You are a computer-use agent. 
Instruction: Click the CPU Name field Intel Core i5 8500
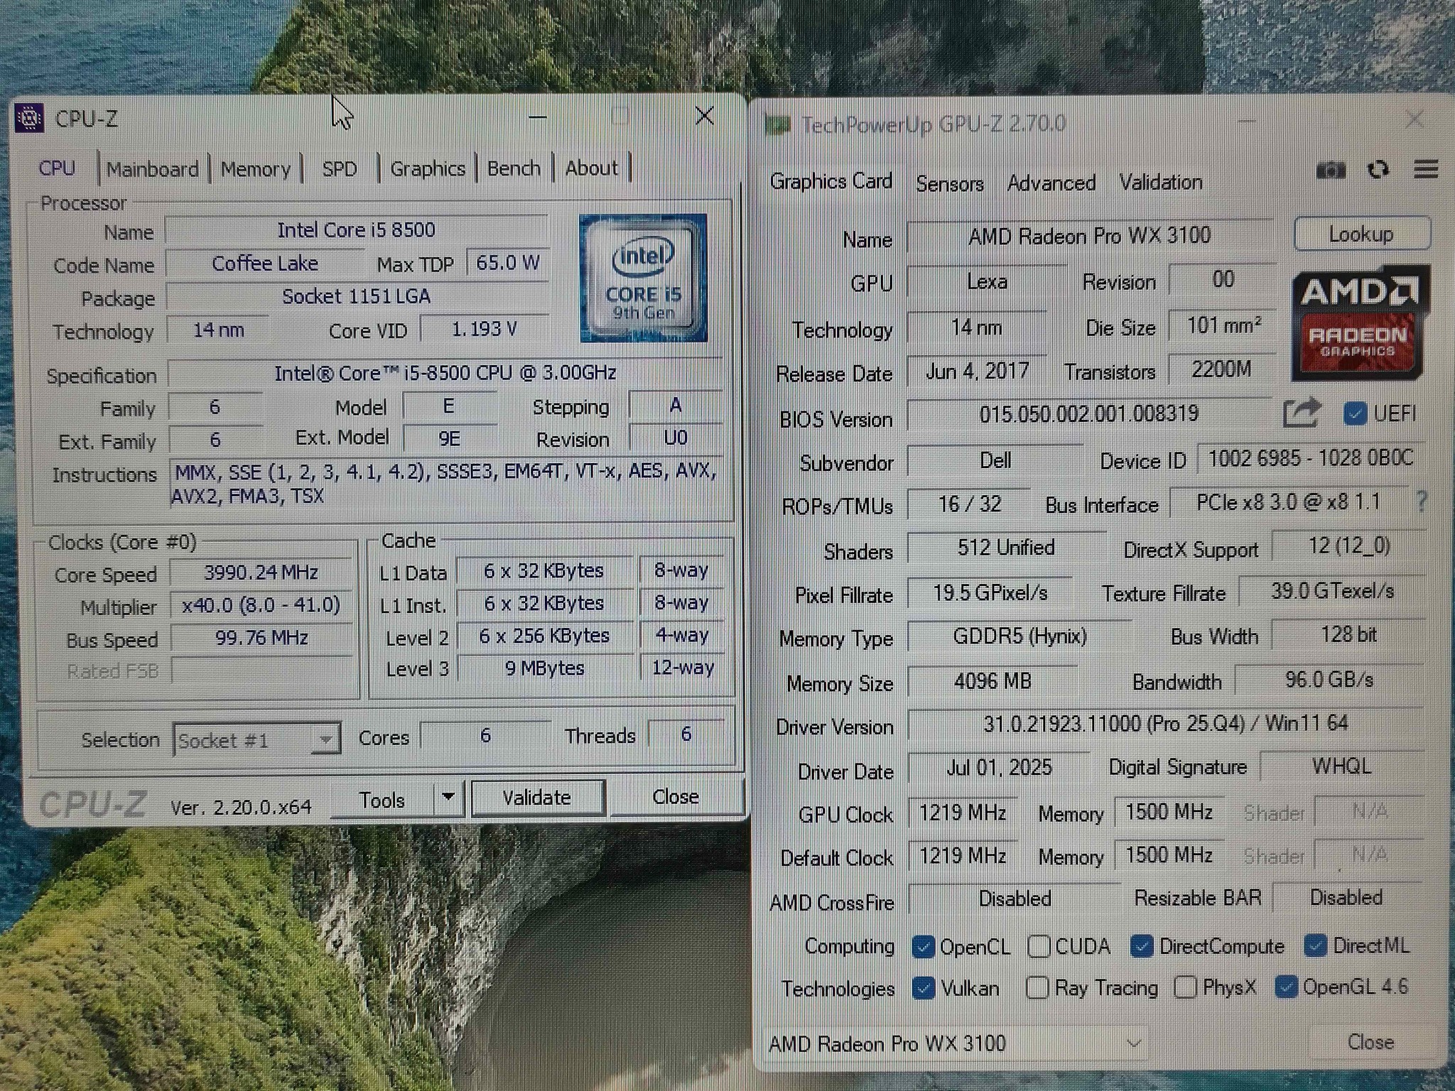(357, 230)
